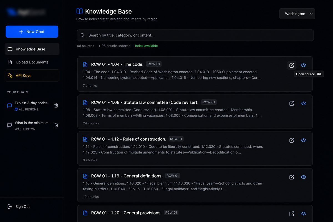Click the RCW 01 tag on The code
The image size is (333, 222).
tap(154, 64)
